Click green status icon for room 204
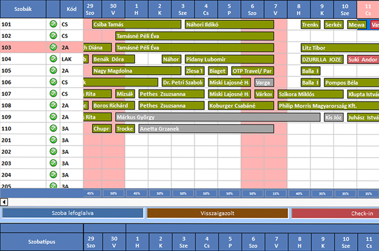This screenshot has width=379, height=251. tap(53, 175)
